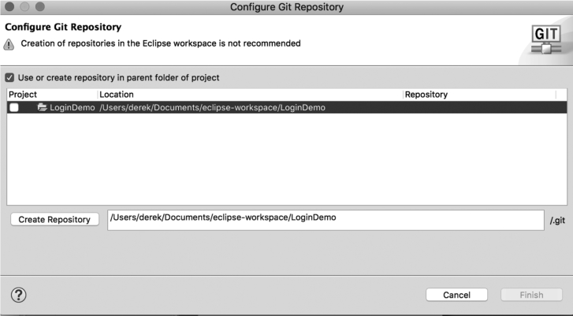573x316 pixels.
Task: Click the Location column header
Action: (x=116, y=95)
